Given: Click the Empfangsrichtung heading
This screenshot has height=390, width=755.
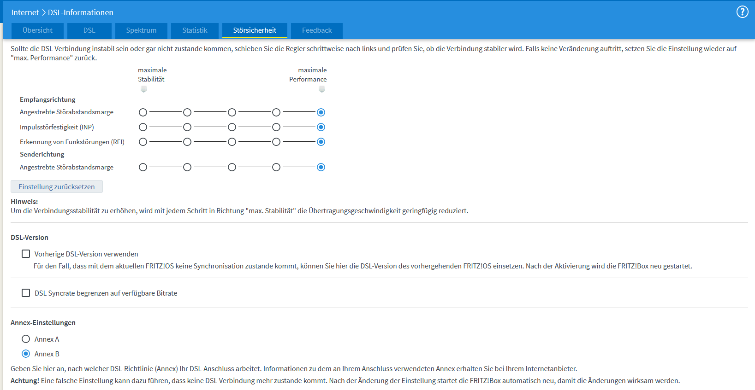Looking at the screenshot, I should [x=48, y=99].
